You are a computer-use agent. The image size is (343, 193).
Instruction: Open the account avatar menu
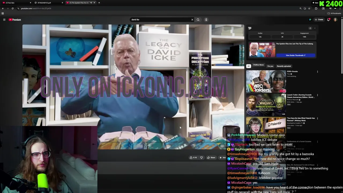335,20
